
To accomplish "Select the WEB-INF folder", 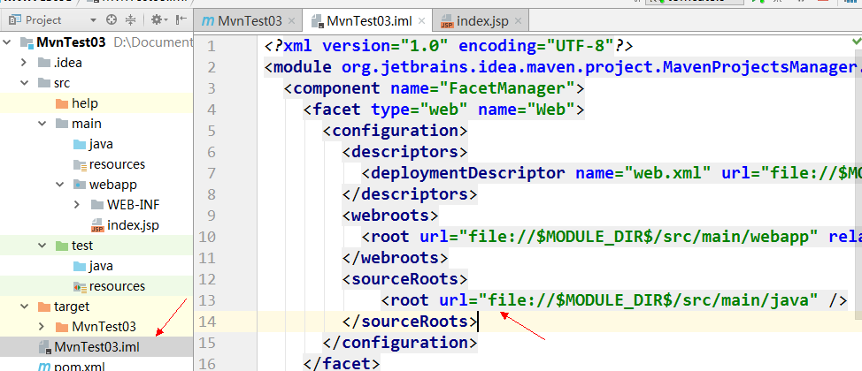I will [134, 205].
